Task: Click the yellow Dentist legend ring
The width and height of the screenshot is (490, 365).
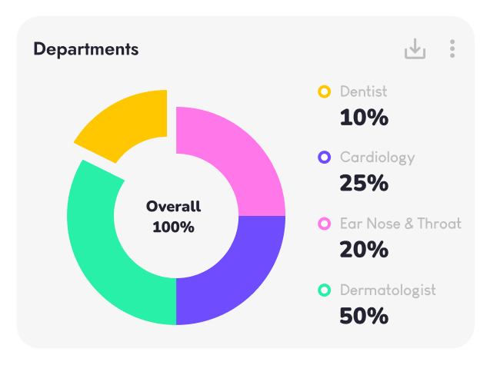Action: tap(325, 91)
